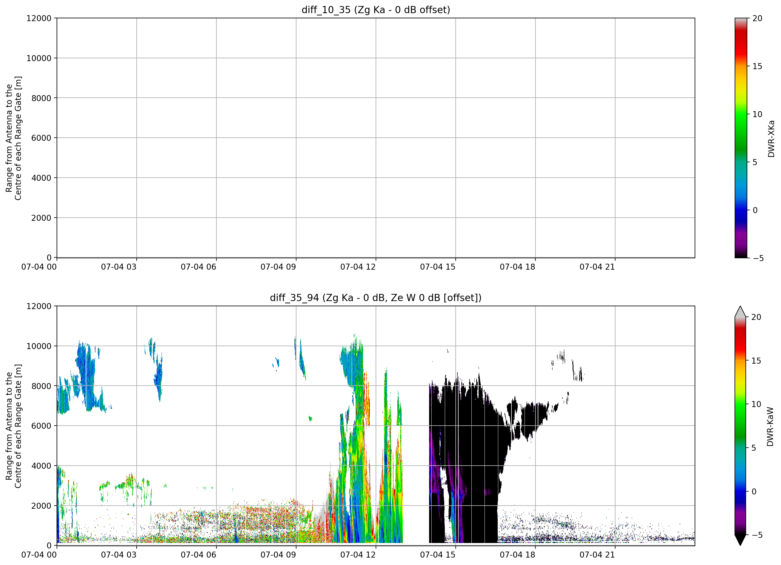The width and height of the screenshot is (781, 565).
Task: Click the '8000' y-tick of diff_10_35 plot
Action: click(41, 98)
